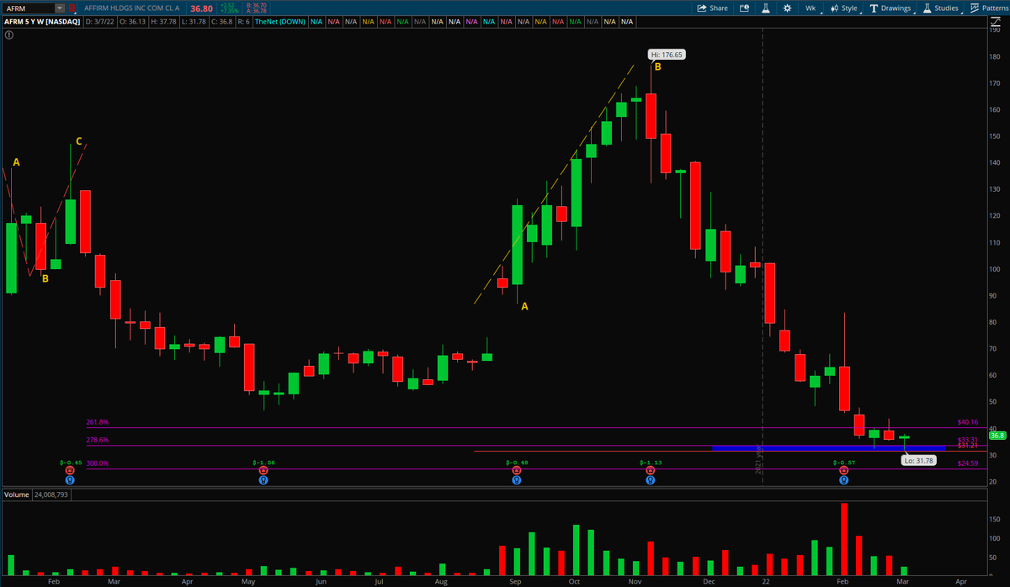The image size is (1010, 587).
Task: Click the red clipboard link icon beside symbol
Action: click(72, 8)
